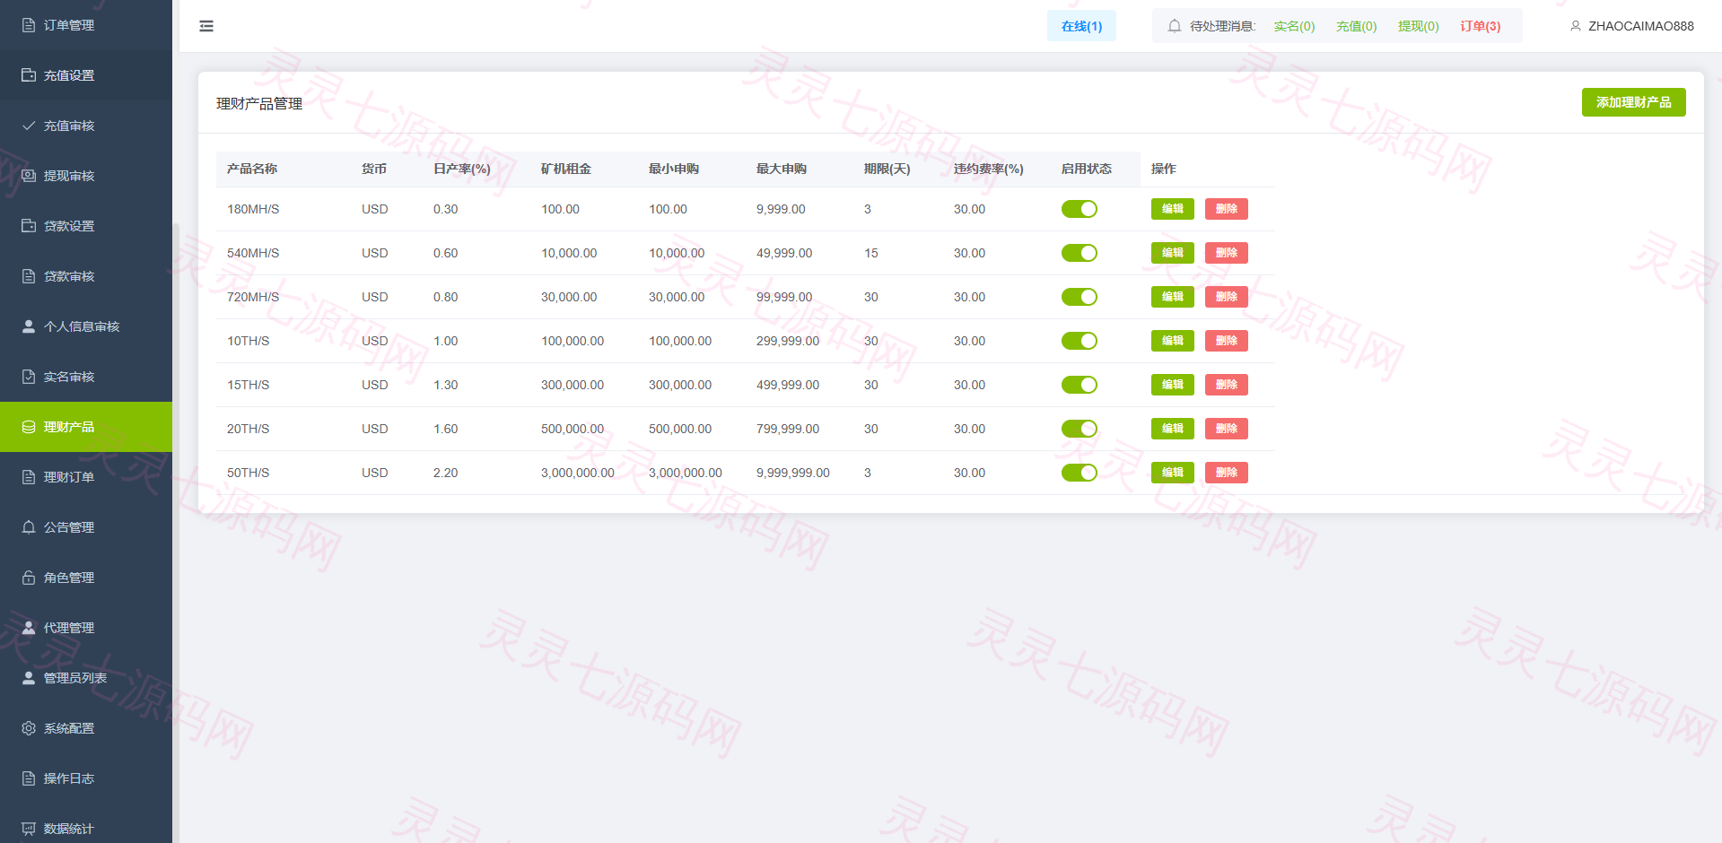The height and width of the screenshot is (843, 1722).
Task: Click 删除 for the 10TH/S row
Action: coord(1226,341)
